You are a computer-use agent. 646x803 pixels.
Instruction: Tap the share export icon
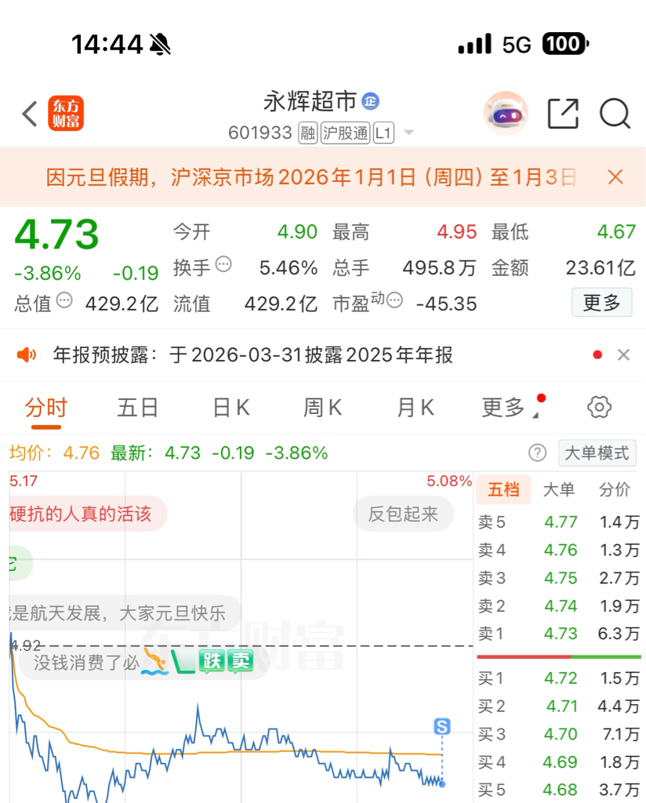pyautogui.click(x=563, y=113)
